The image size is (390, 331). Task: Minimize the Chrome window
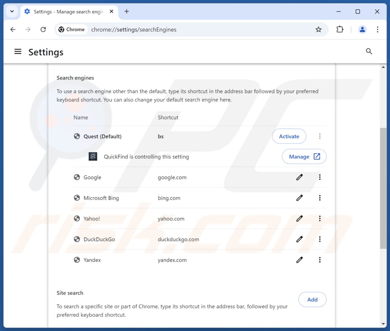tap(339, 11)
